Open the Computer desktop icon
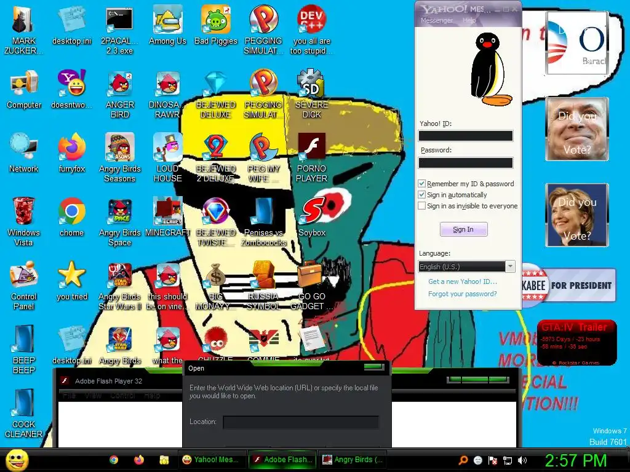The height and width of the screenshot is (472, 630). click(24, 90)
